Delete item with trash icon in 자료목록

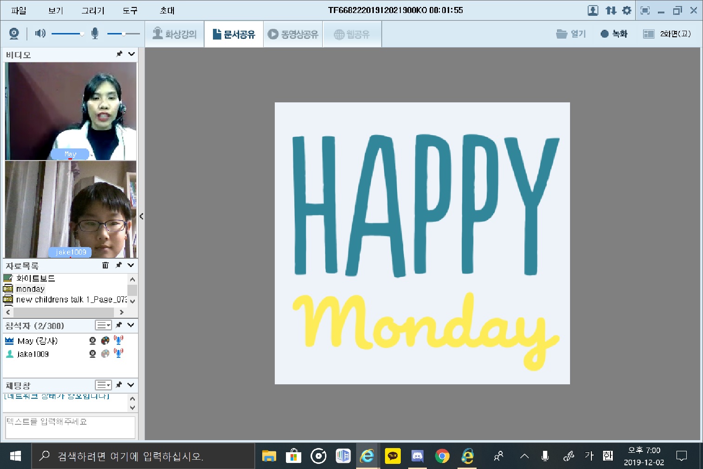click(x=106, y=265)
